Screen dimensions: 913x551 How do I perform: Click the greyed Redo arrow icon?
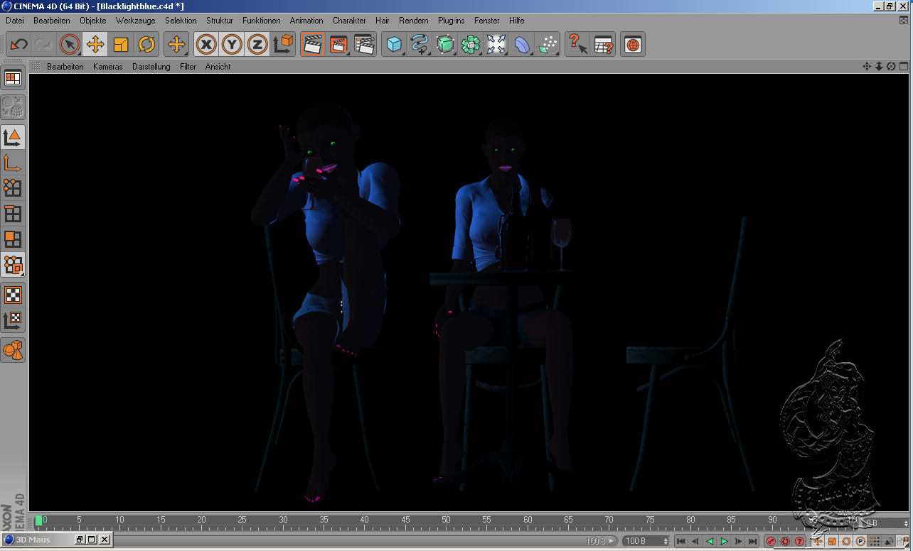(43, 45)
